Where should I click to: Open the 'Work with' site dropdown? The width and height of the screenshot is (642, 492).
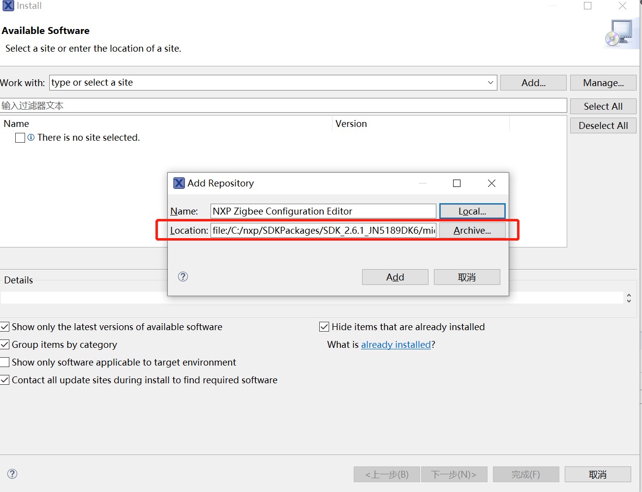[x=490, y=83]
